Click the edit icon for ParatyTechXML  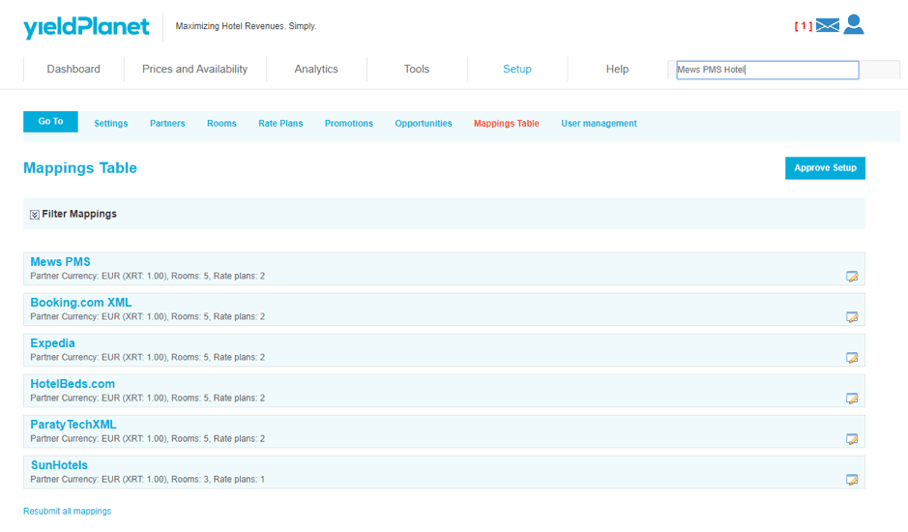click(x=852, y=439)
